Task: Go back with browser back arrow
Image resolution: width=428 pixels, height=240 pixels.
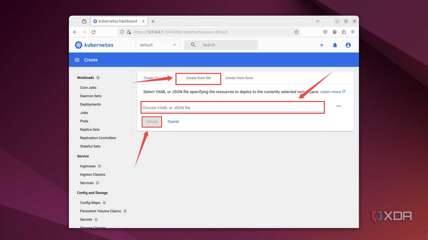Action: coord(75,32)
